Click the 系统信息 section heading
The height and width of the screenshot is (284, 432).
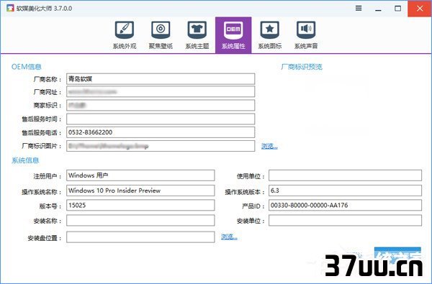point(25,160)
